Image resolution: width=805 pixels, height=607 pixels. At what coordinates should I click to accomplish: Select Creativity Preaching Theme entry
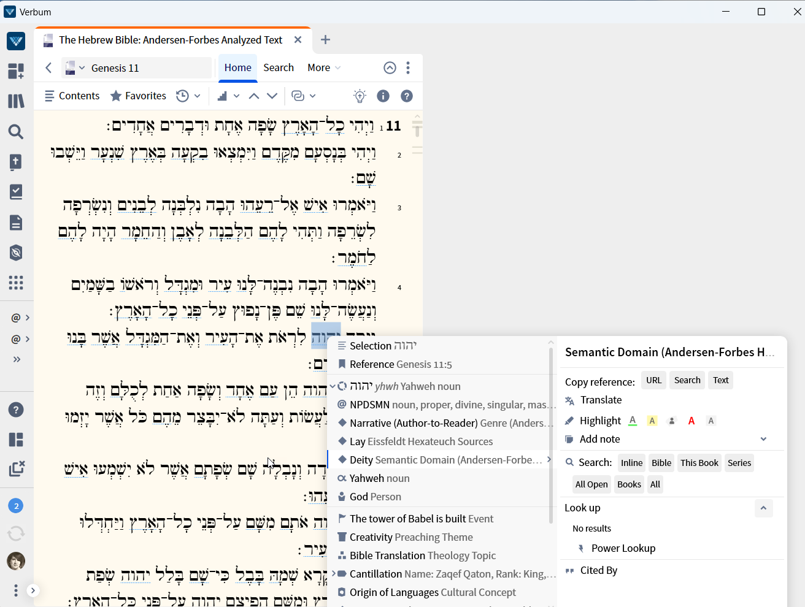coord(442,537)
